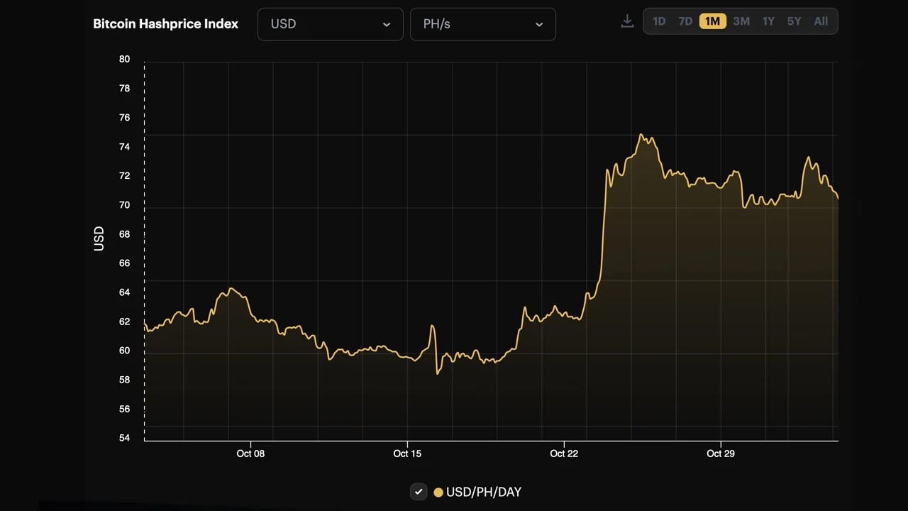Switch to the 5Y time range
The height and width of the screenshot is (511, 908).
[x=794, y=21]
